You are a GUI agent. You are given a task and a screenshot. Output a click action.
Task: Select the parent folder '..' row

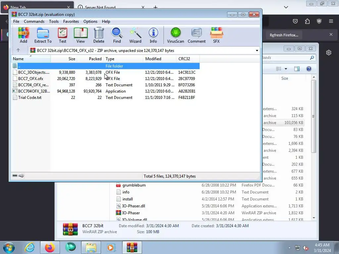[x=106, y=66]
